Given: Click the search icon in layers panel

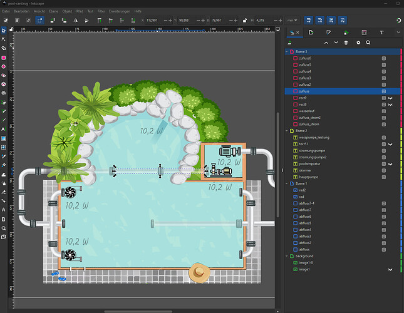Looking at the screenshot, I should pyautogui.click(x=368, y=43).
